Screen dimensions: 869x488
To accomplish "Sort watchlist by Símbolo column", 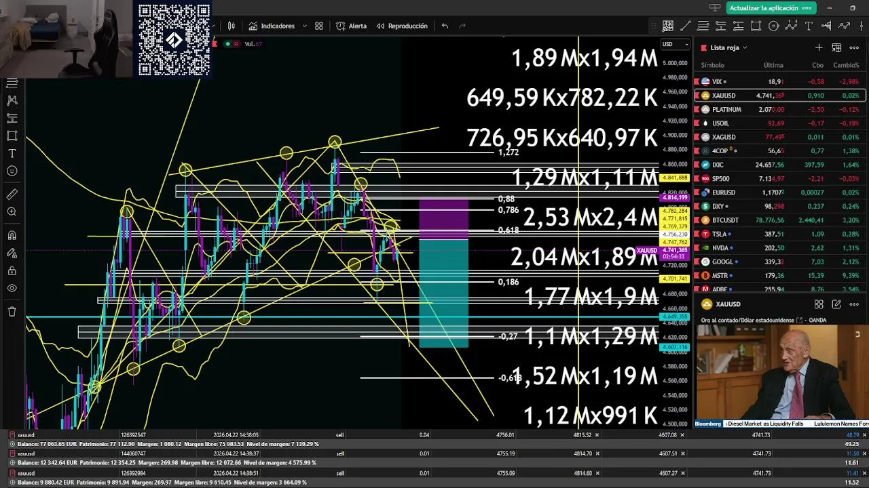I will [712, 65].
